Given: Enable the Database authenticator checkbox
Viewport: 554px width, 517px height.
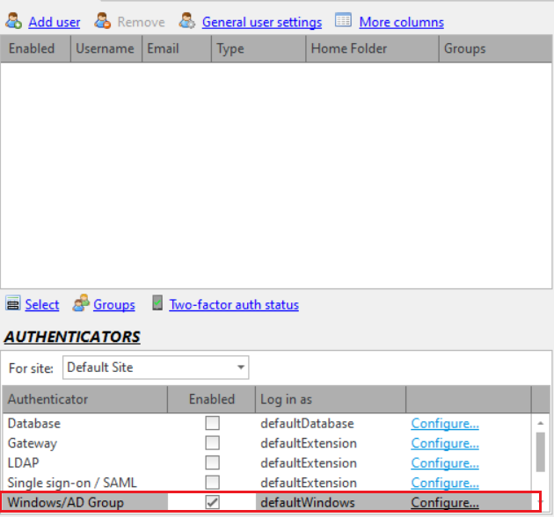Looking at the screenshot, I should point(212,424).
